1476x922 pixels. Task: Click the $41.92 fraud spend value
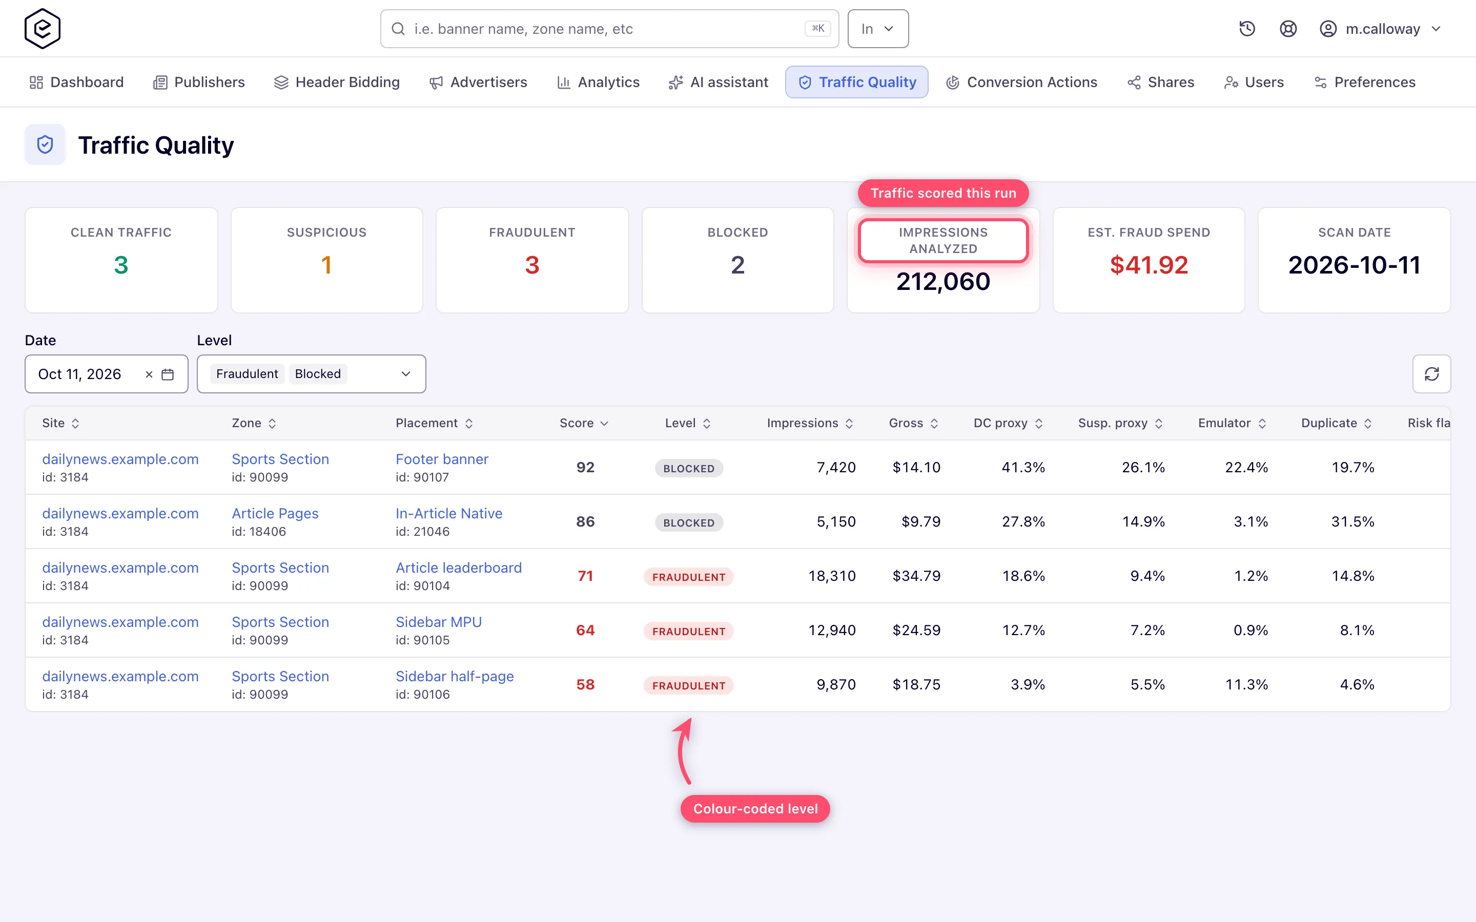point(1149,265)
